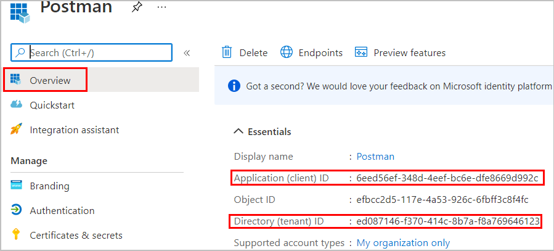
Task: Click the blue info icon in feedback banner
Action: 234,86
